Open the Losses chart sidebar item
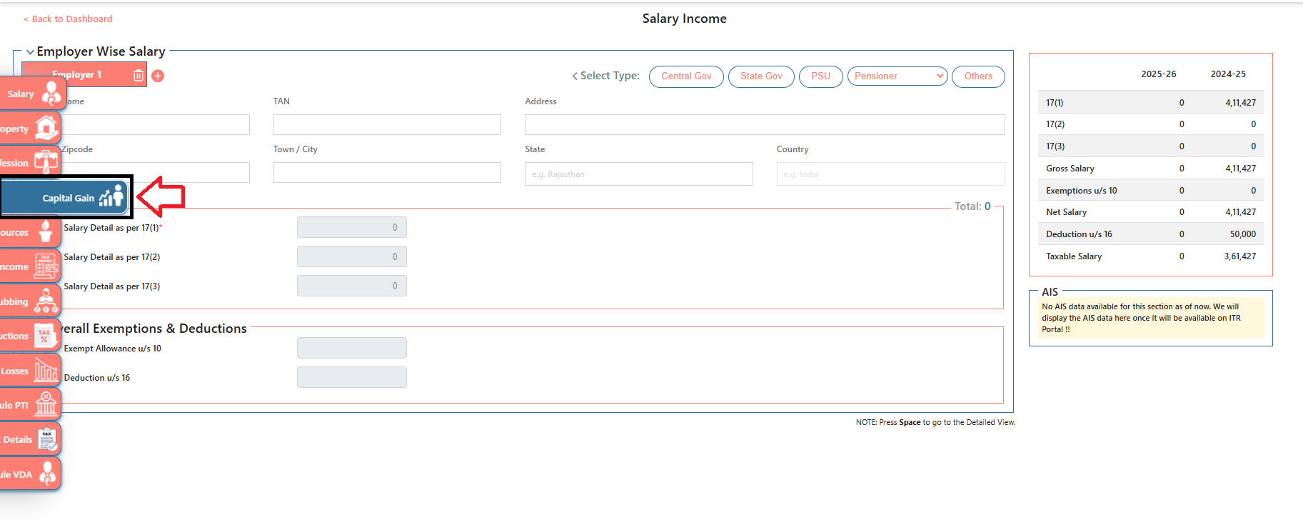1303x520 pixels. [x=30, y=371]
